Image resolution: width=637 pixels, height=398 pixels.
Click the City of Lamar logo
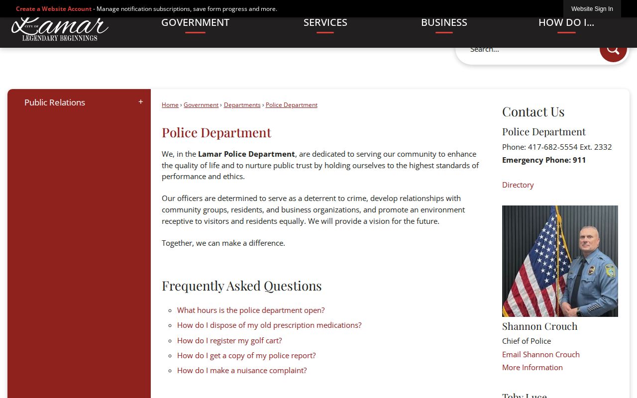click(x=60, y=29)
